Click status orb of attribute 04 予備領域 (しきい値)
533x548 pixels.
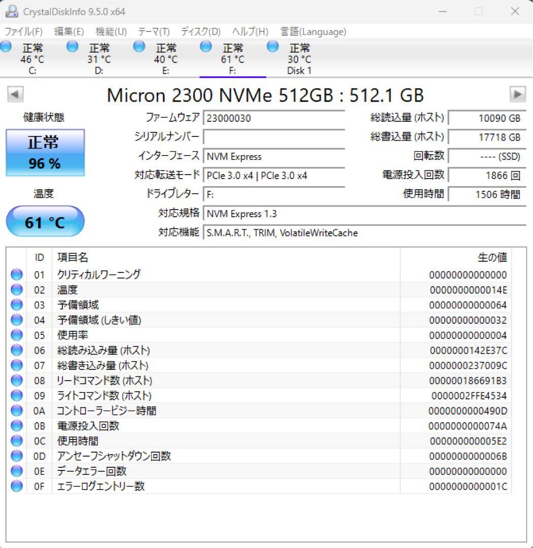point(17,320)
